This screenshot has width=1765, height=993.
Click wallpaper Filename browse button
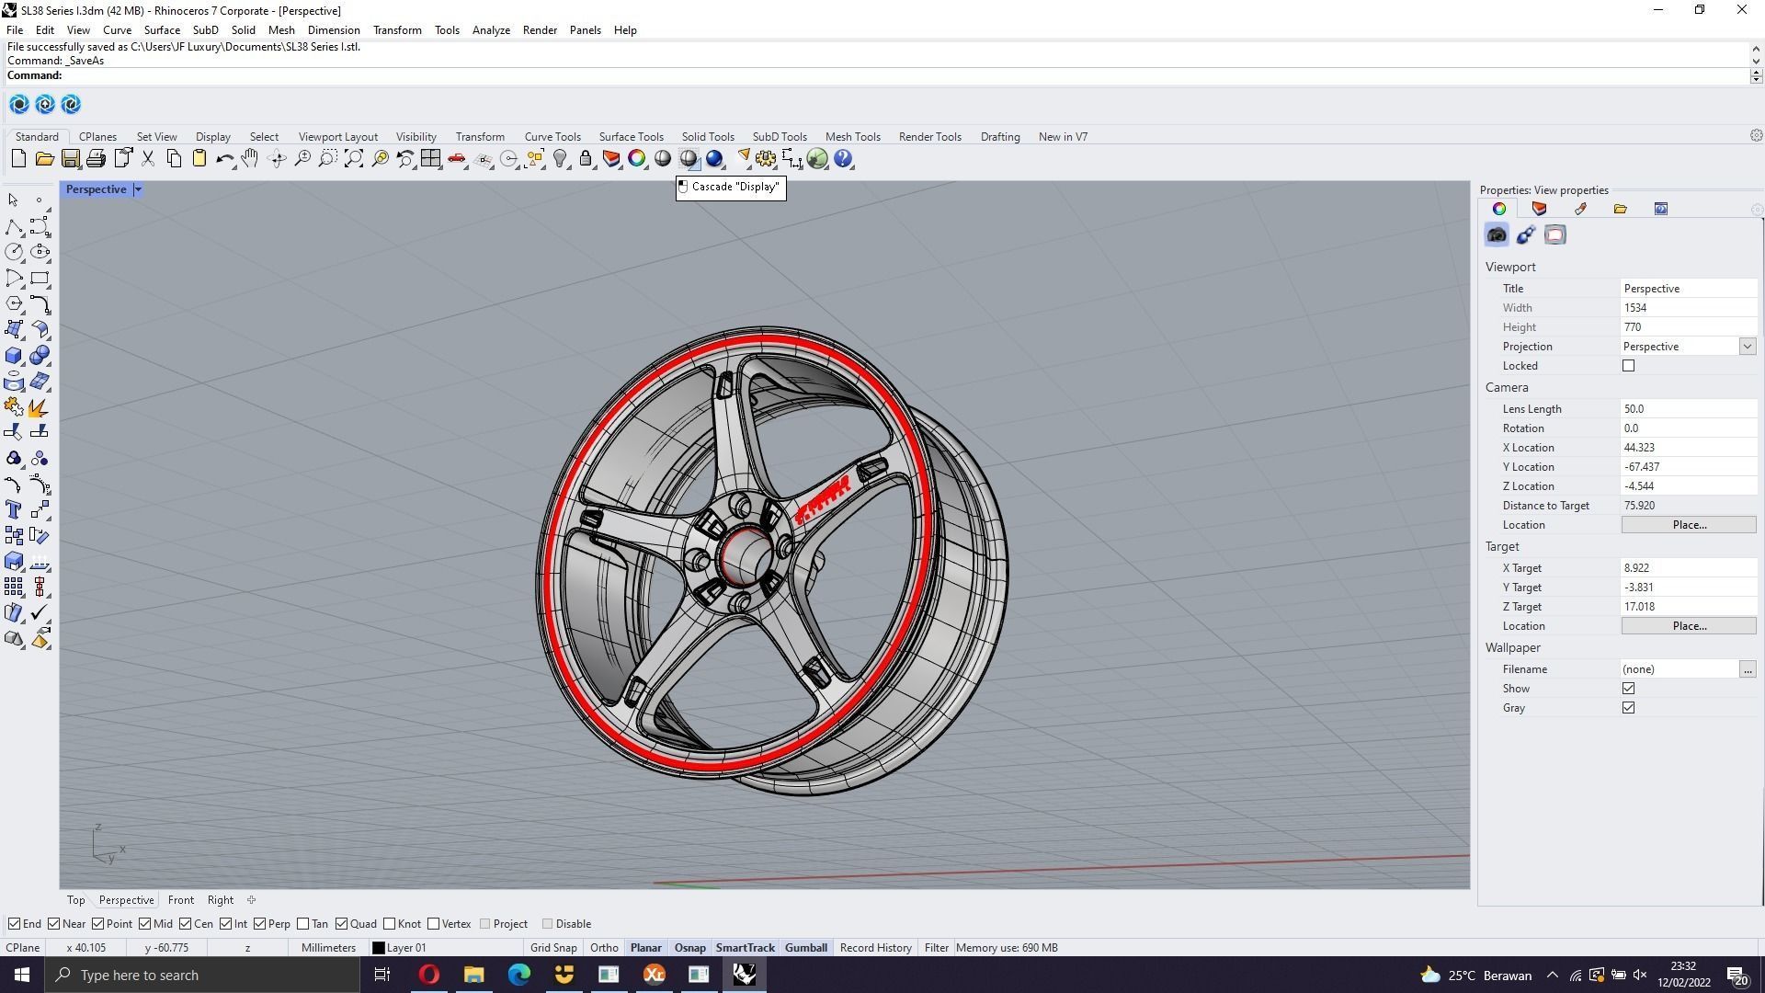click(x=1748, y=669)
